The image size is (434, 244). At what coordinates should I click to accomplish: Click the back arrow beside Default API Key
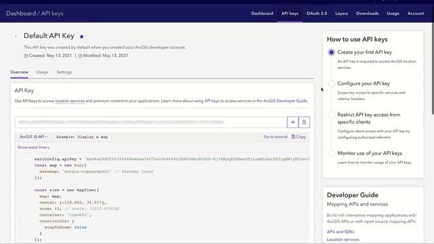point(16,36)
